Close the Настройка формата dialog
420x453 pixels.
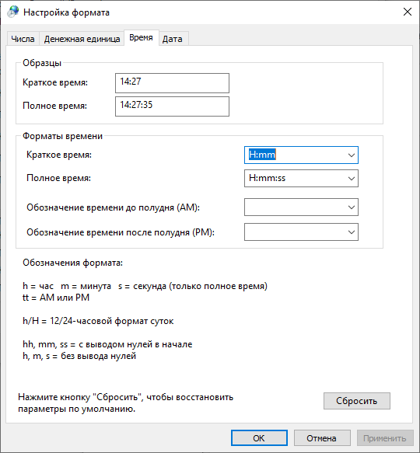408,12
